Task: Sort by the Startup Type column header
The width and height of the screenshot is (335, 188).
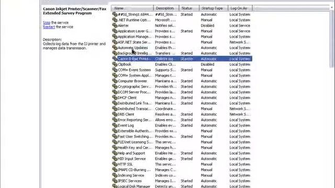Action: (214, 8)
